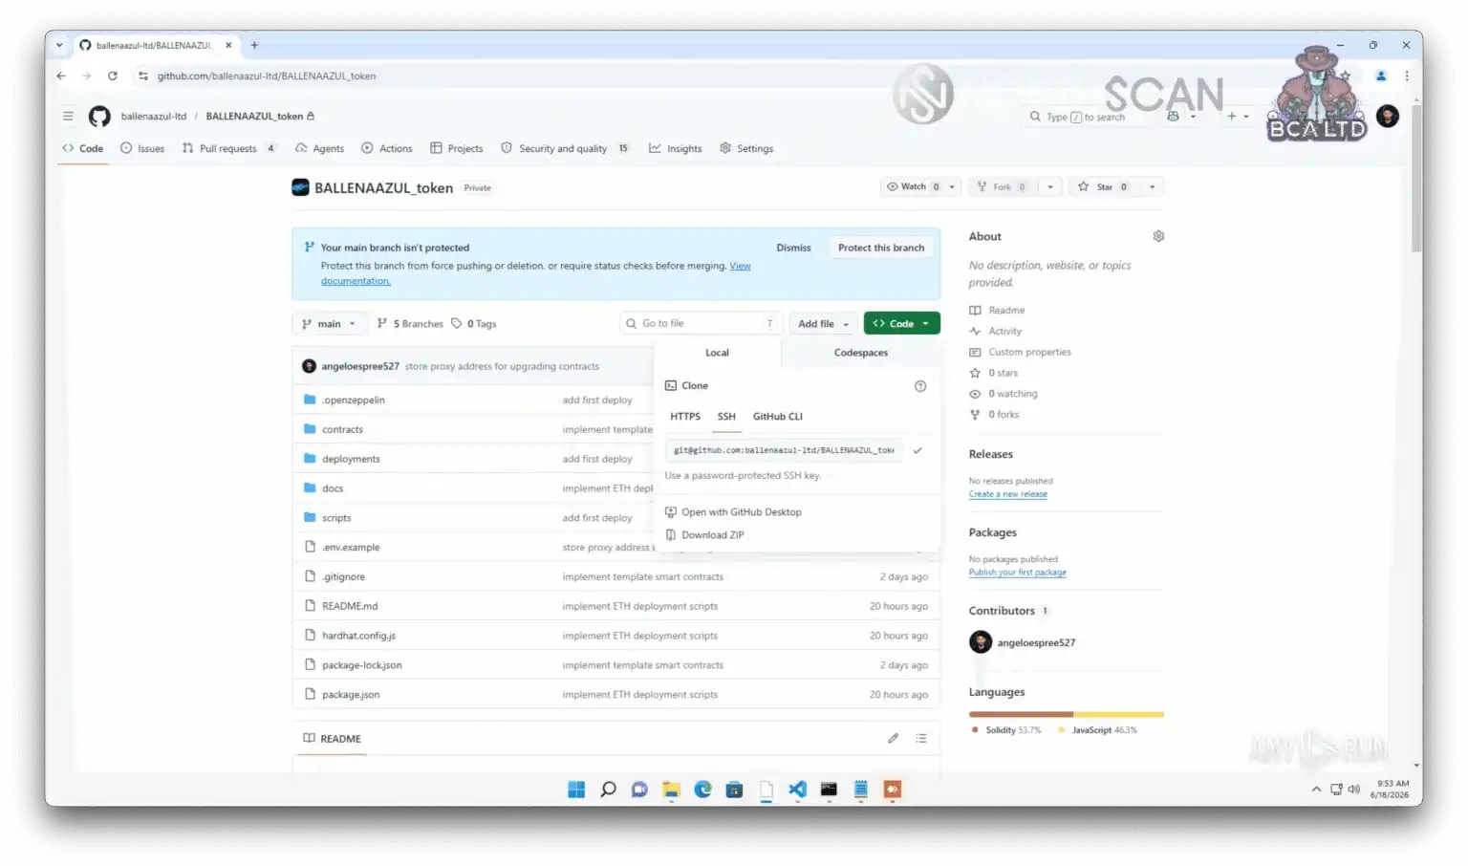Image resolution: width=1468 pixels, height=866 pixels.
Task: Open Windows taskbar search
Action: click(608, 790)
